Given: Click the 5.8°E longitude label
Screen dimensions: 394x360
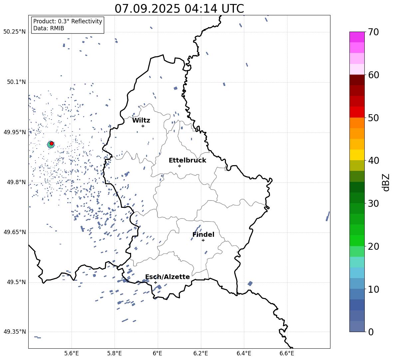Looking at the screenshot, I should [114, 353].
